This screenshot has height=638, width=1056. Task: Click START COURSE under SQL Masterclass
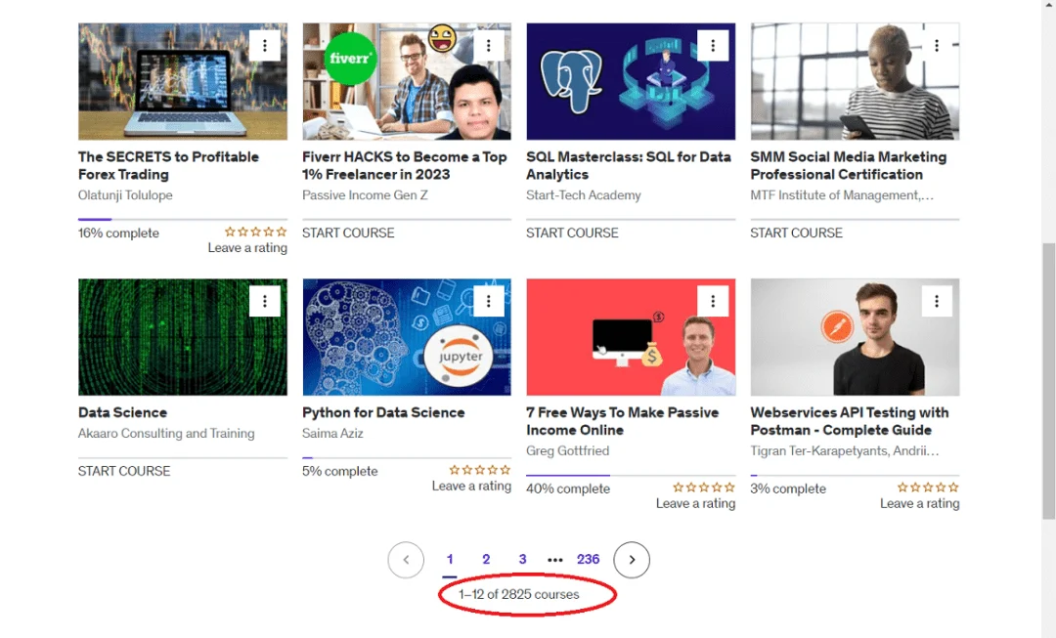pos(572,233)
